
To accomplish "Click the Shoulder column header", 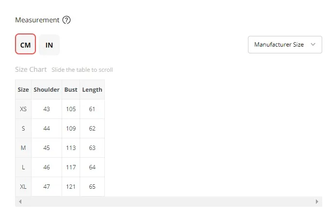I will tap(47, 89).
